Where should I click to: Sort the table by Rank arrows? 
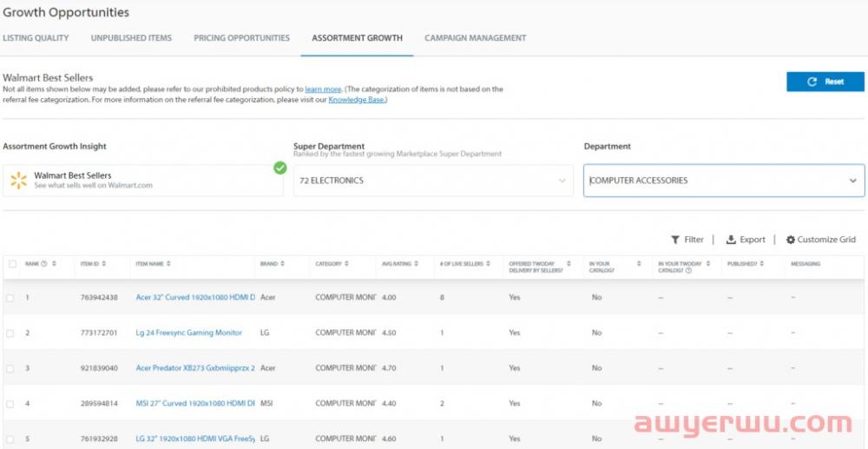coord(54,264)
